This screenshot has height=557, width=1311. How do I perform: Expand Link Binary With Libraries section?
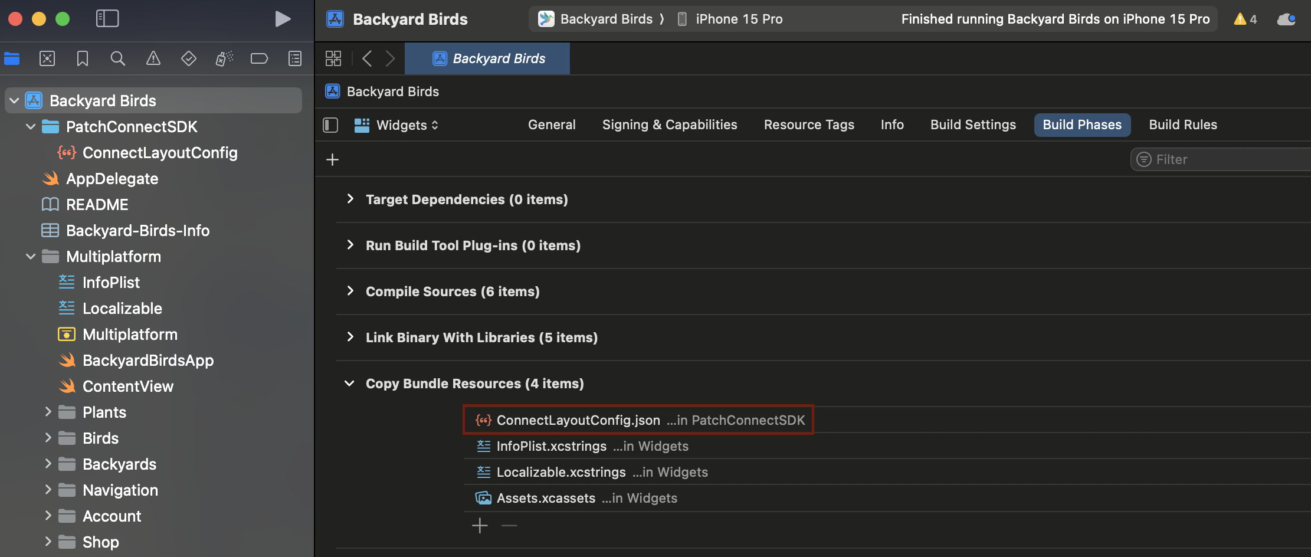(350, 337)
